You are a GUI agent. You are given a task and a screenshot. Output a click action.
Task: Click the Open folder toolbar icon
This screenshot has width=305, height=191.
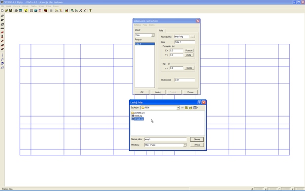pos(7,11)
